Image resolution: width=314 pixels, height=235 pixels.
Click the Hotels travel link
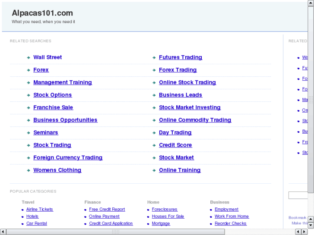[32, 216]
